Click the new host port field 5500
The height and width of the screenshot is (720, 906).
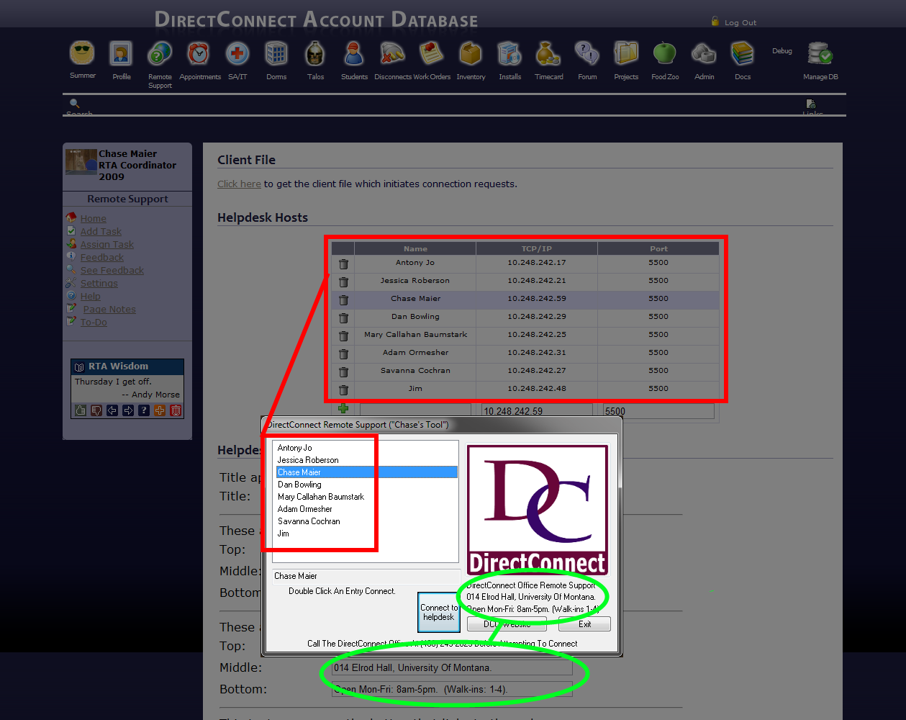point(658,411)
